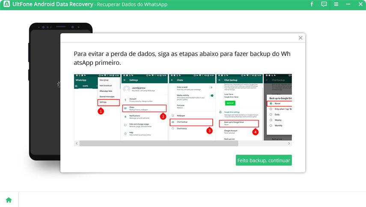Click the Back up to Google Drive screenshot

pyautogui.click(x=239, y=107)
